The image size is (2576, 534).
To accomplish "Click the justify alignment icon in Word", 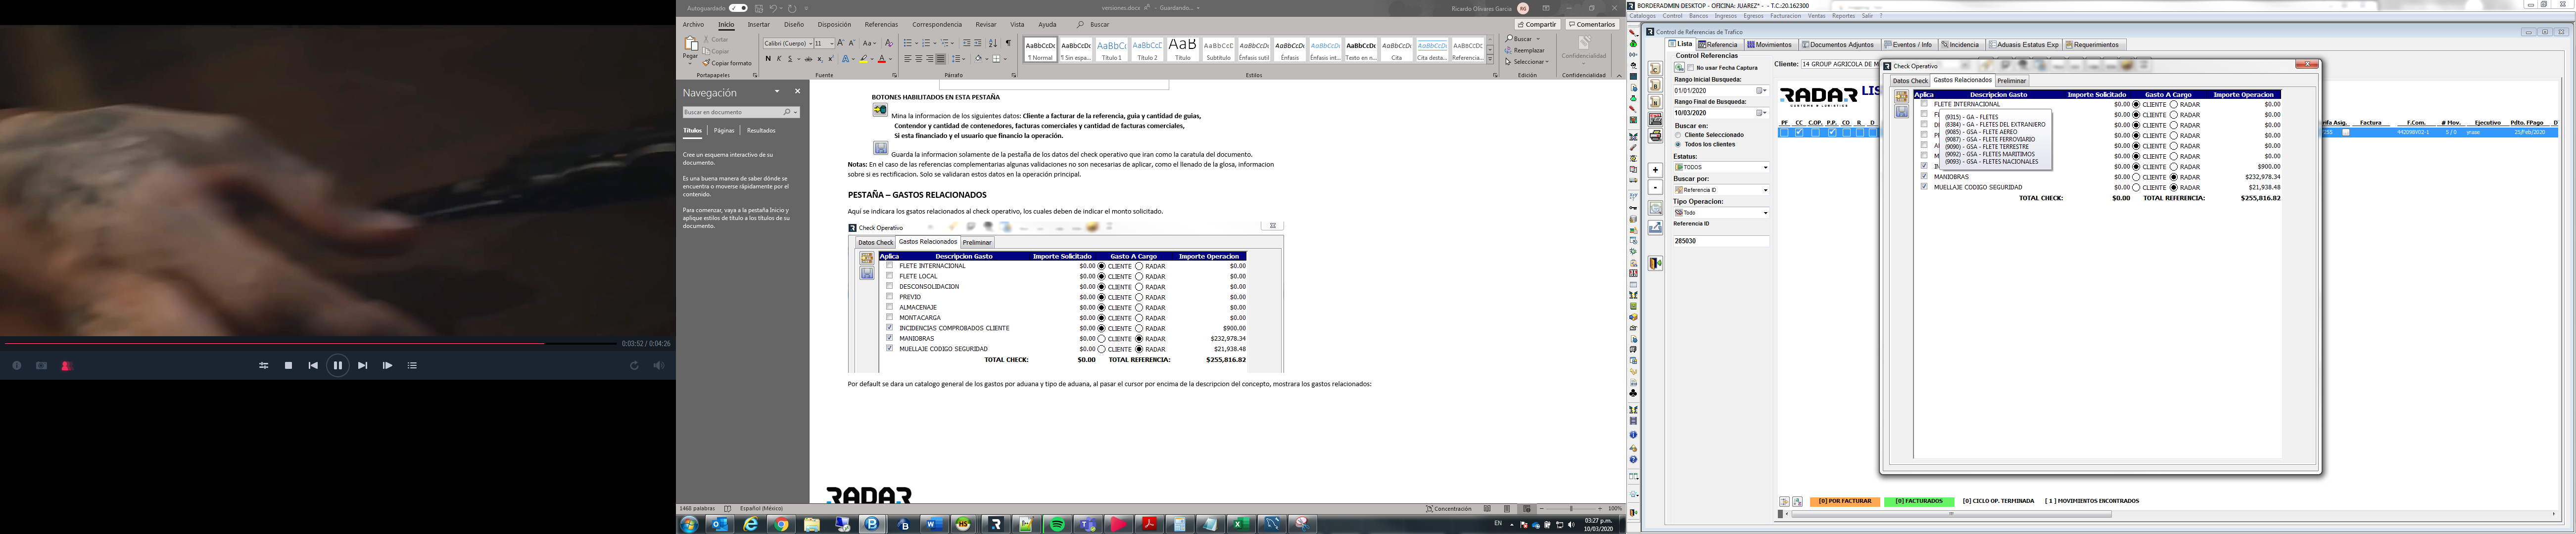I will coord(941,59).
